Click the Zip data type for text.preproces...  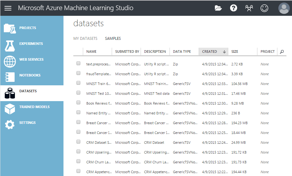click(175, 64)
